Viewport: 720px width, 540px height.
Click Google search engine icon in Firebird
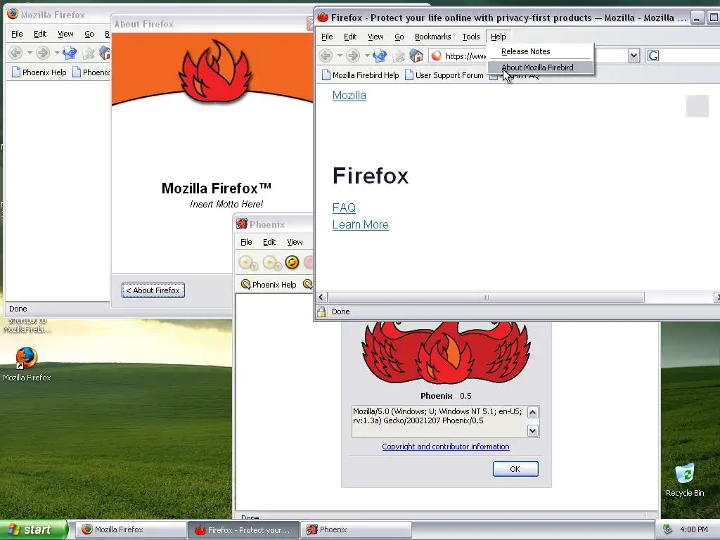point(653,56)
